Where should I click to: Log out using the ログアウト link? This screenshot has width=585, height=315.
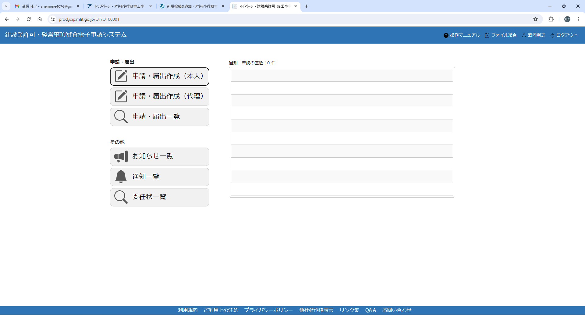tap(564, 35)
